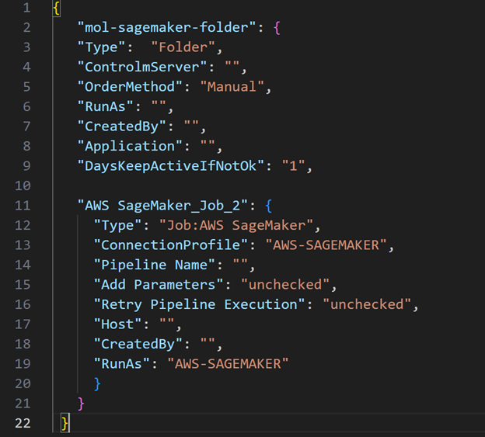Click "unchecked" value for Retry Pipeline Execution

click(367, 304)
